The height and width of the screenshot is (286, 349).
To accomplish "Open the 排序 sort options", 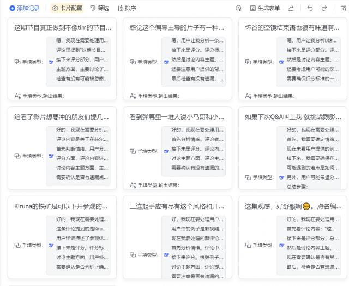I will pos(126,8).
